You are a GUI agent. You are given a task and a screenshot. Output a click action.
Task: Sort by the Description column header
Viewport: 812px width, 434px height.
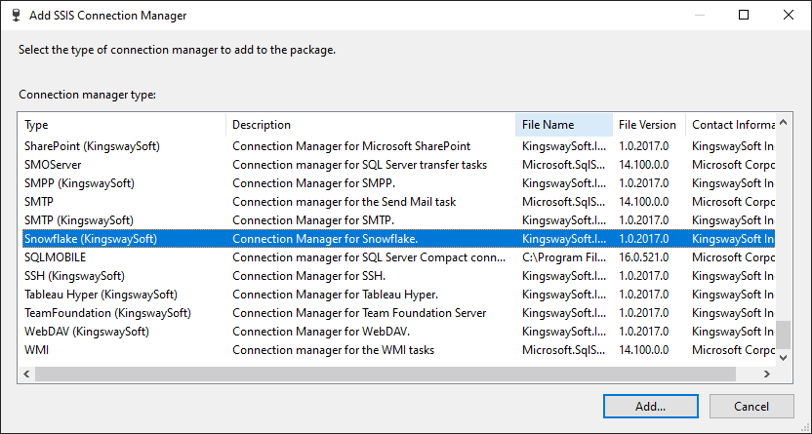click(371, 125)
